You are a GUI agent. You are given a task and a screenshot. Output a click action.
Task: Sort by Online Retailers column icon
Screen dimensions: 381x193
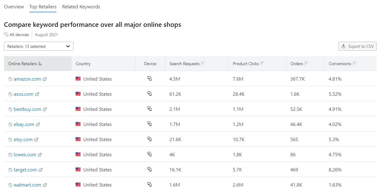40,64
